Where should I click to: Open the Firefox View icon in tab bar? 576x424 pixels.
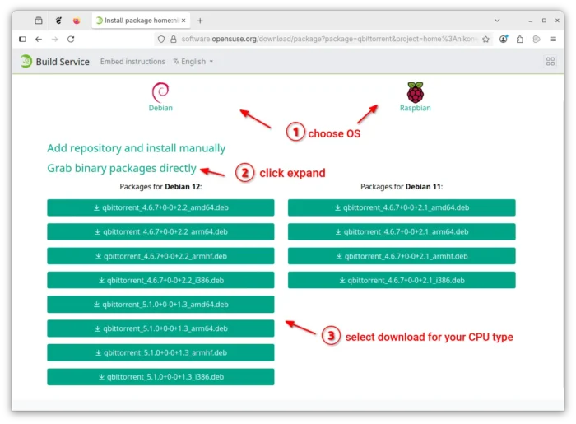pos(39,21)
